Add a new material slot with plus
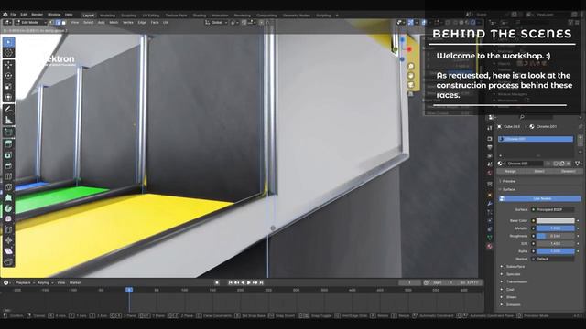The image size is (586, 329). pyautogui.click(x=581, y=138)
